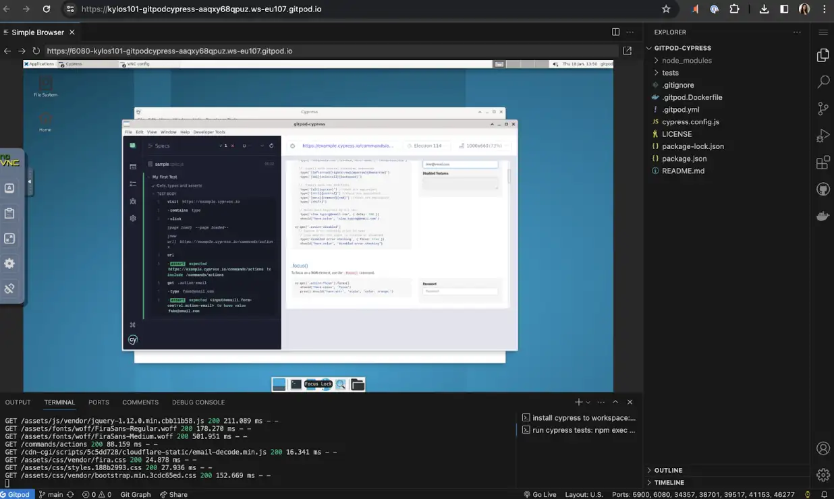Open file manager folder in dock
834x499 pixels.
[358, 384]
